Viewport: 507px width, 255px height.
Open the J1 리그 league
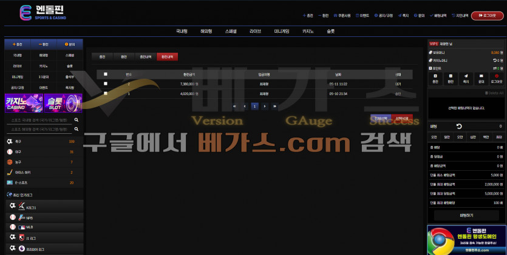tap(44, 238)
